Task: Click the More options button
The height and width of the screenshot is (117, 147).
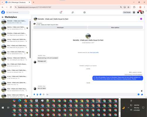Action: [115, 27]
